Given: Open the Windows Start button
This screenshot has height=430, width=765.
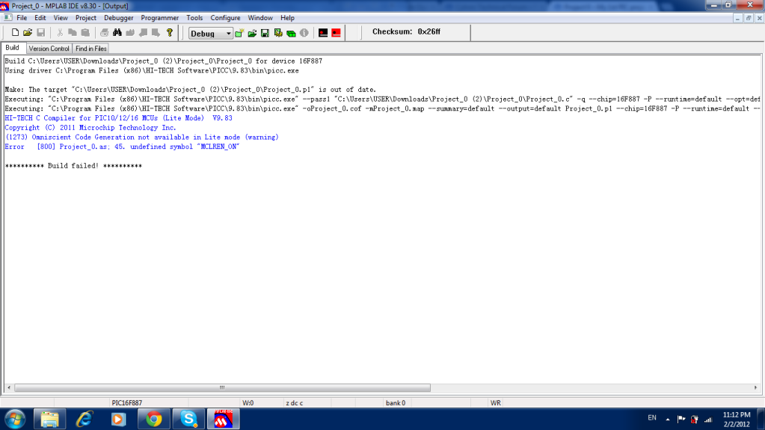Looking at the screenshot, I should [x=15, y=420].
